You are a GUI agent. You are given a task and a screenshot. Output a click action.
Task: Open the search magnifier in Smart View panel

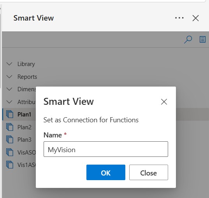click(188, 40)
